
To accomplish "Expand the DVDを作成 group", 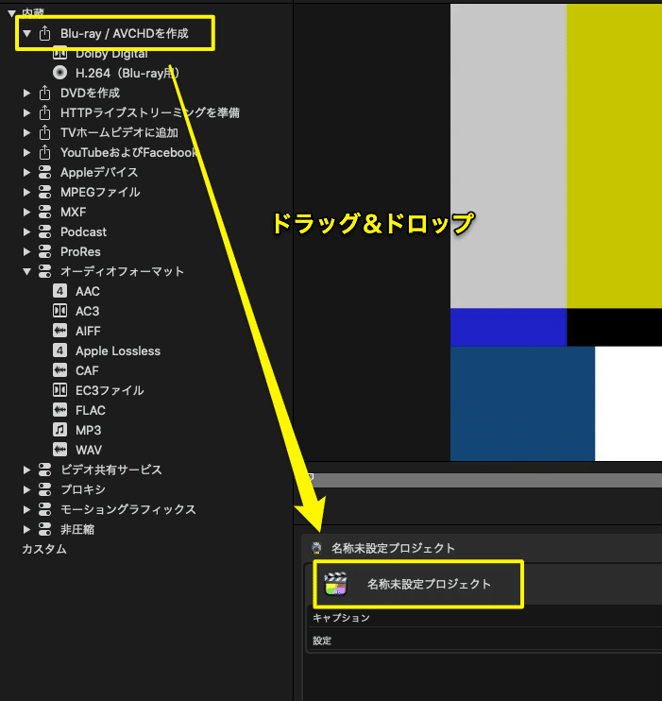I will 26,93.
